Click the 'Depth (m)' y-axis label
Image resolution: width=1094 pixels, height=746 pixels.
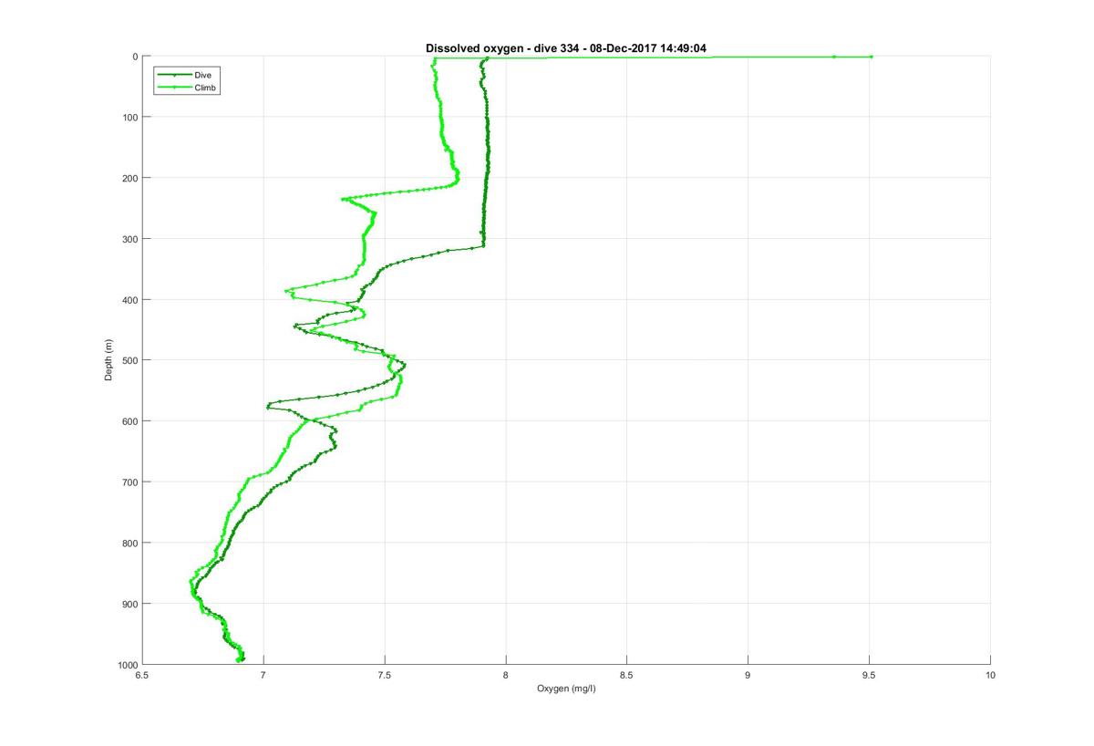[x=108, y=360]
